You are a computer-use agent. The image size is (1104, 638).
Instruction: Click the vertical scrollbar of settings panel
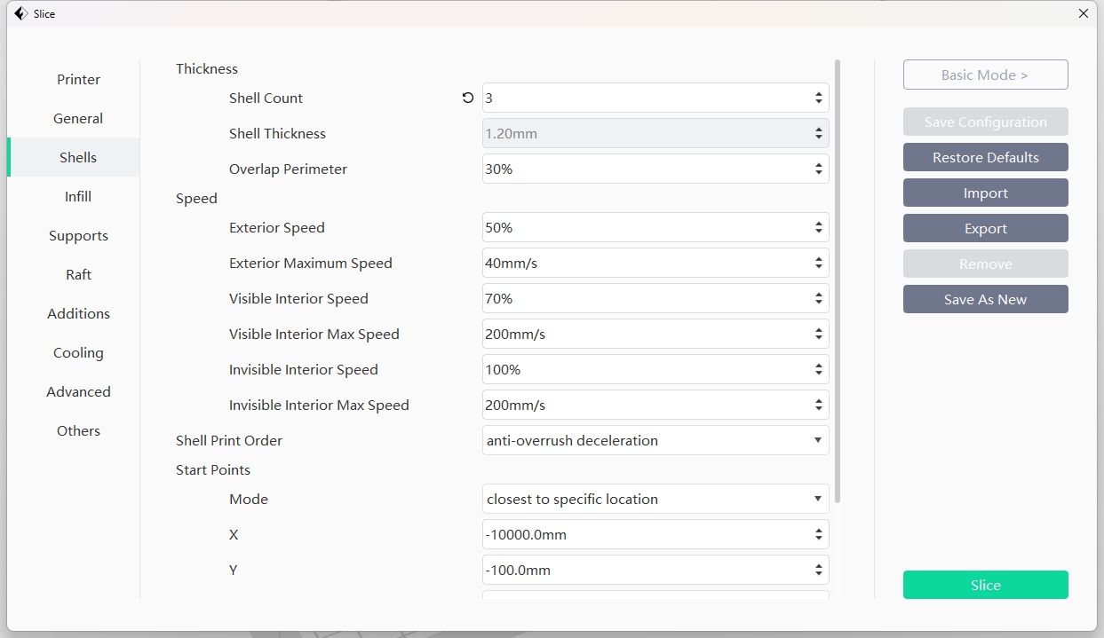pyautogui.click(x=838, y=266)
